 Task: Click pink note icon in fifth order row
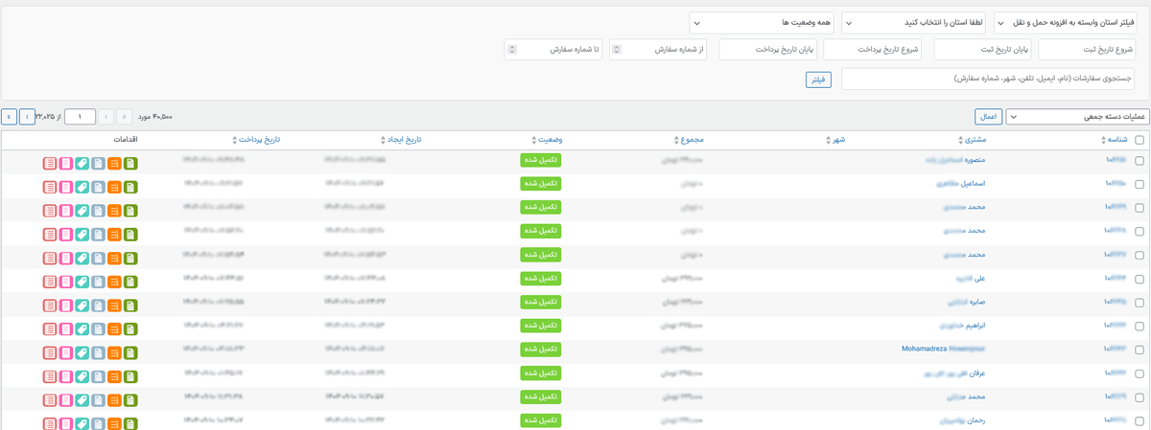(x=66, y=257)
